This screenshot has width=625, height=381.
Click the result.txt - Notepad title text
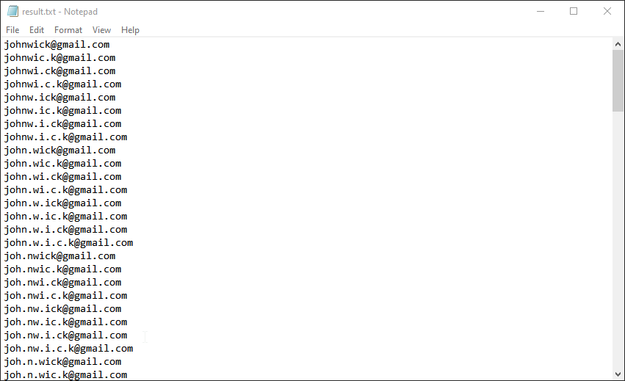[60, 11]
